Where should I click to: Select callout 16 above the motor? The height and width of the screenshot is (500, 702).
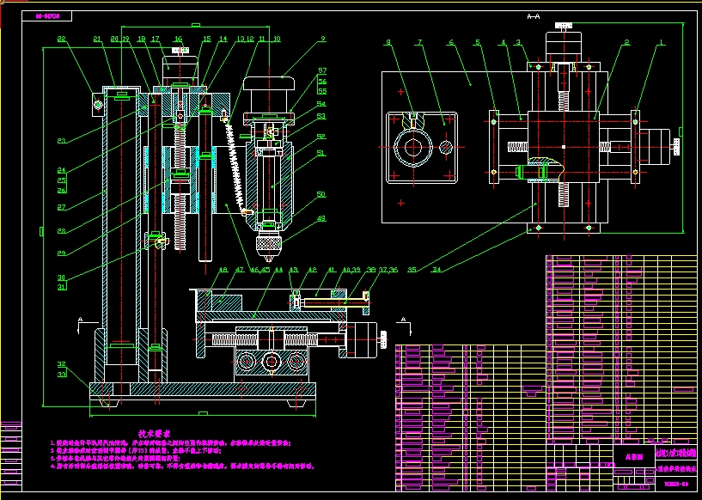point(179,39)
